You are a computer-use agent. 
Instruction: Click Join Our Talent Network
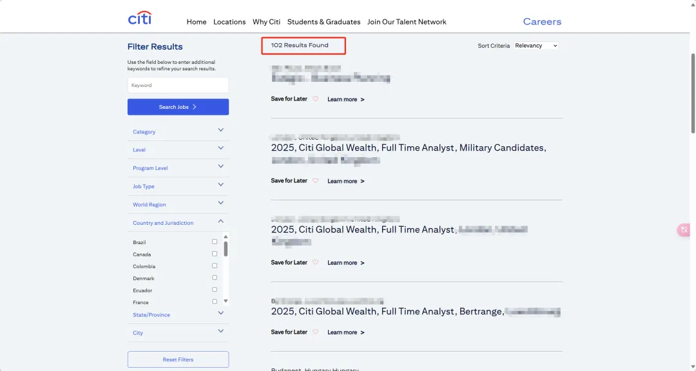tap(407, 22)
